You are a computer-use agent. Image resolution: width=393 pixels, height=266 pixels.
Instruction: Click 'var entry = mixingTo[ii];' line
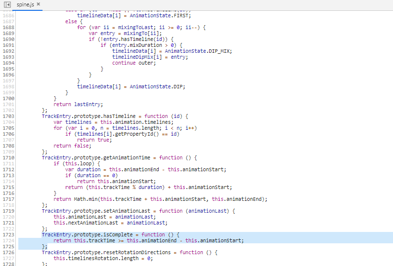coord(125,33)
